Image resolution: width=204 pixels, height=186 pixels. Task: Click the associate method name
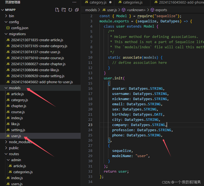pyautogui.click(x=132, y=57)
